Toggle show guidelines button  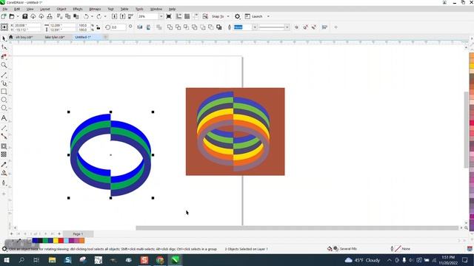196,16
